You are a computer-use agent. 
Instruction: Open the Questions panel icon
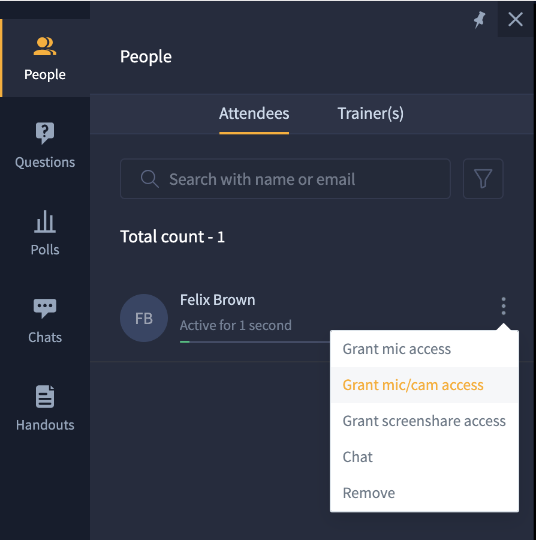coord(45,133)
